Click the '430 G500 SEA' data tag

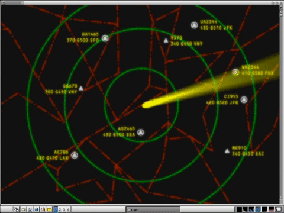119,135
